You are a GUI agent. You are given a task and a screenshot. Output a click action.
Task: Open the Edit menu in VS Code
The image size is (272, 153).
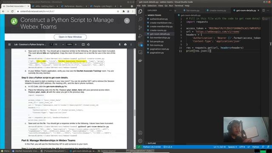[144, 6]
